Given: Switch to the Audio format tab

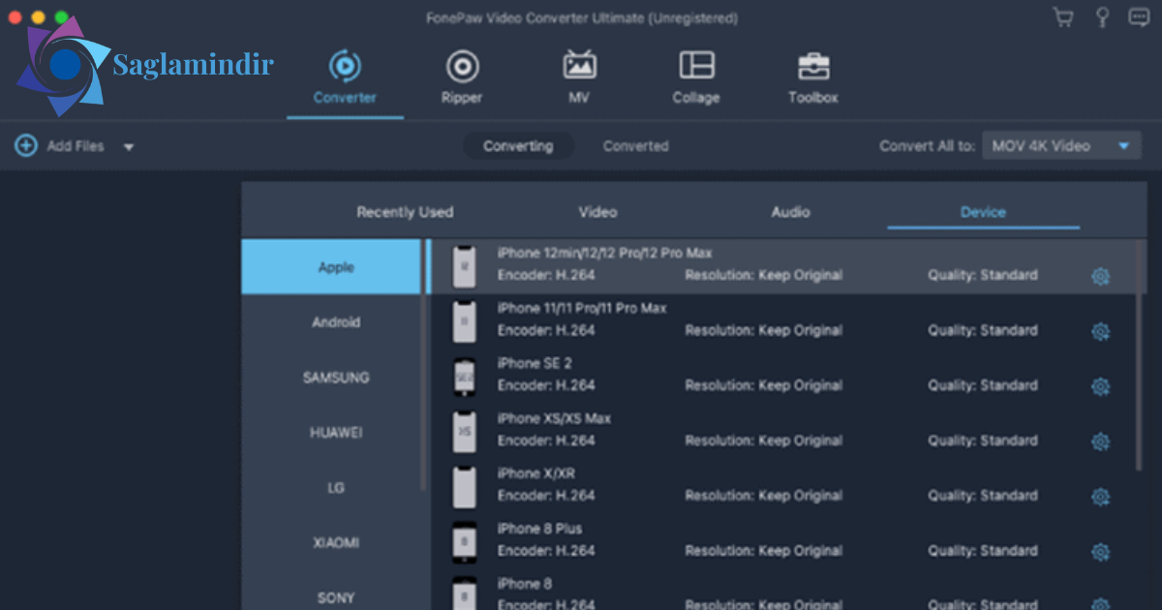Looking at the screenshot, I should click(790, 212).
